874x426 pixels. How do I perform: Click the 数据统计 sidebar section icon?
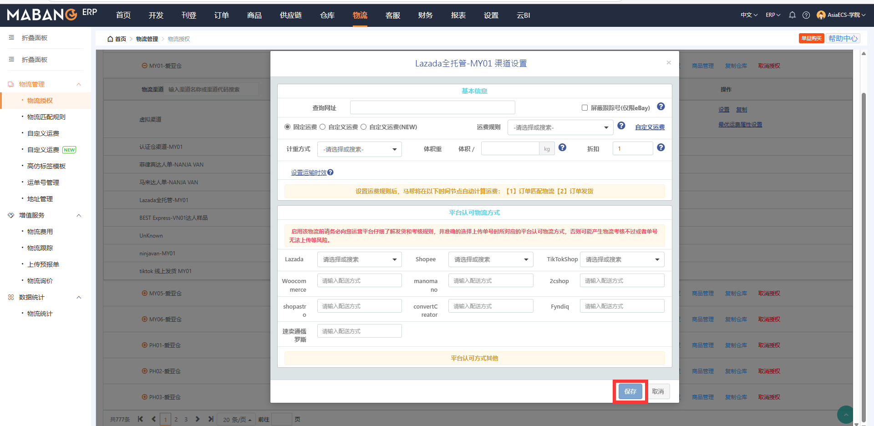click(11, 297)
